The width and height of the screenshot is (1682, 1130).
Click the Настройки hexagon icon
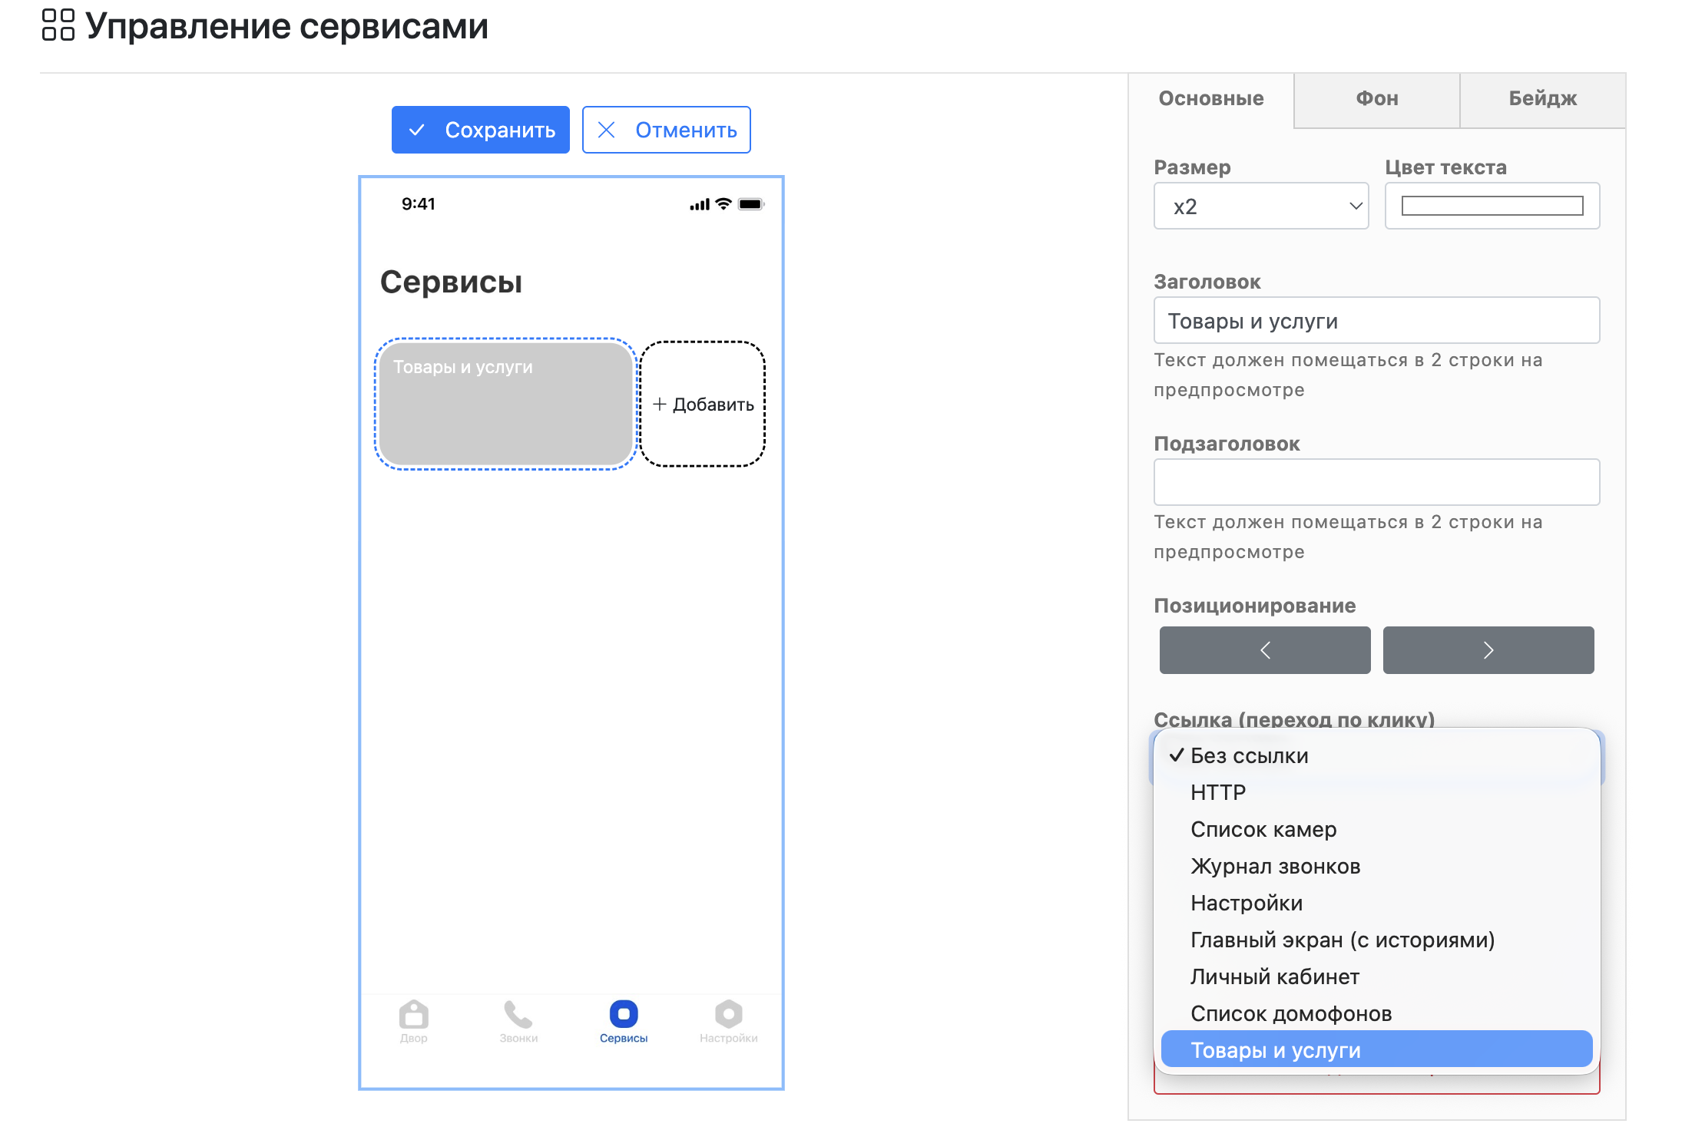(728, 1014)
